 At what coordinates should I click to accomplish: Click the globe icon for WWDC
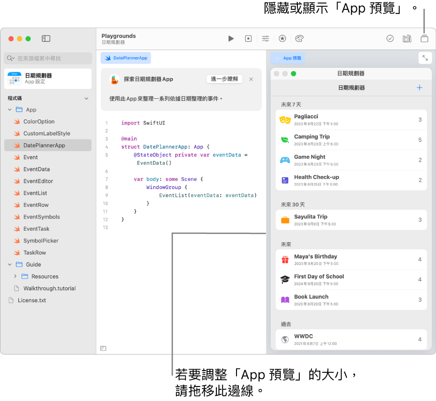tap(285, 339)
